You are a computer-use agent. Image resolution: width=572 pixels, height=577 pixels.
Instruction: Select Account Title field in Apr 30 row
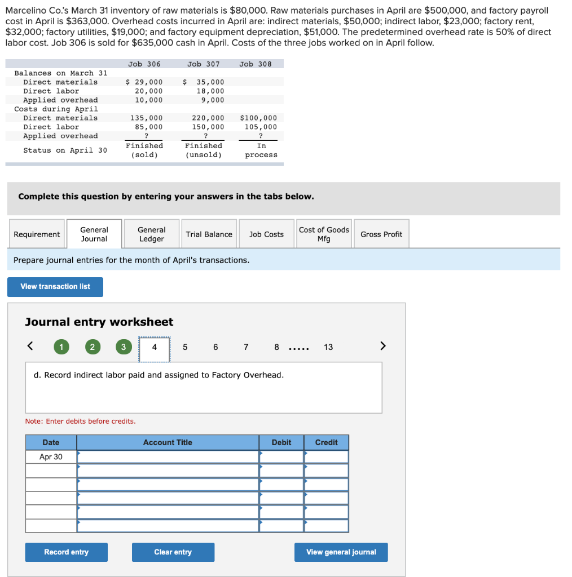coord(168,456)
